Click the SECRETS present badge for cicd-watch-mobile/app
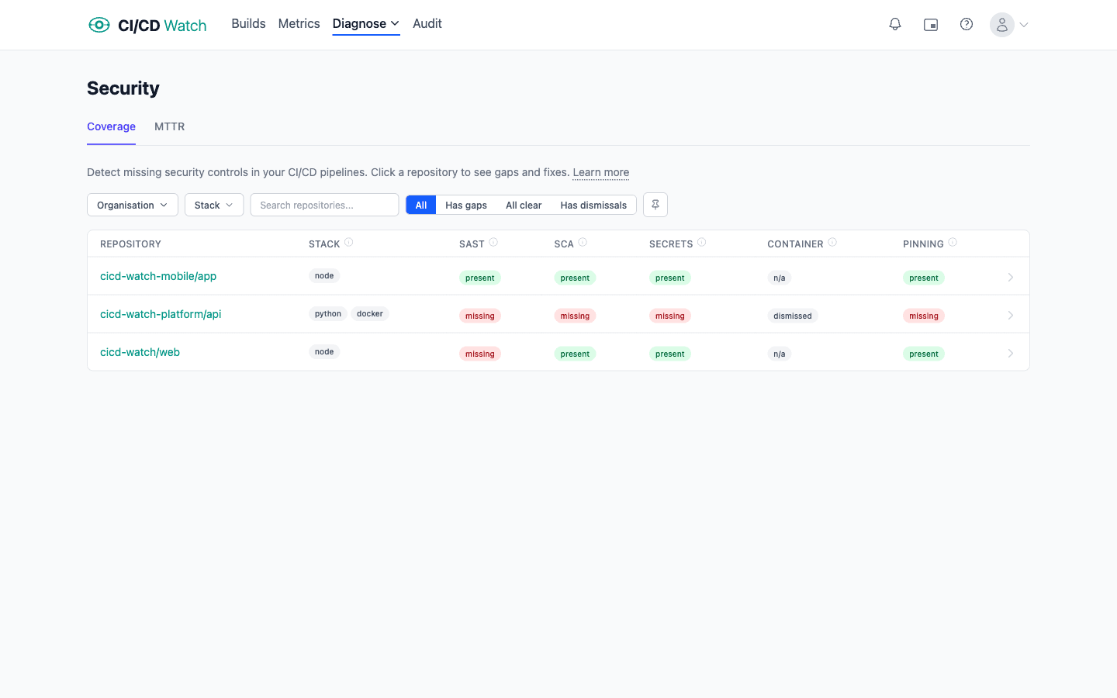Viewport: 1117px width, 698px height. click(670, 278)
